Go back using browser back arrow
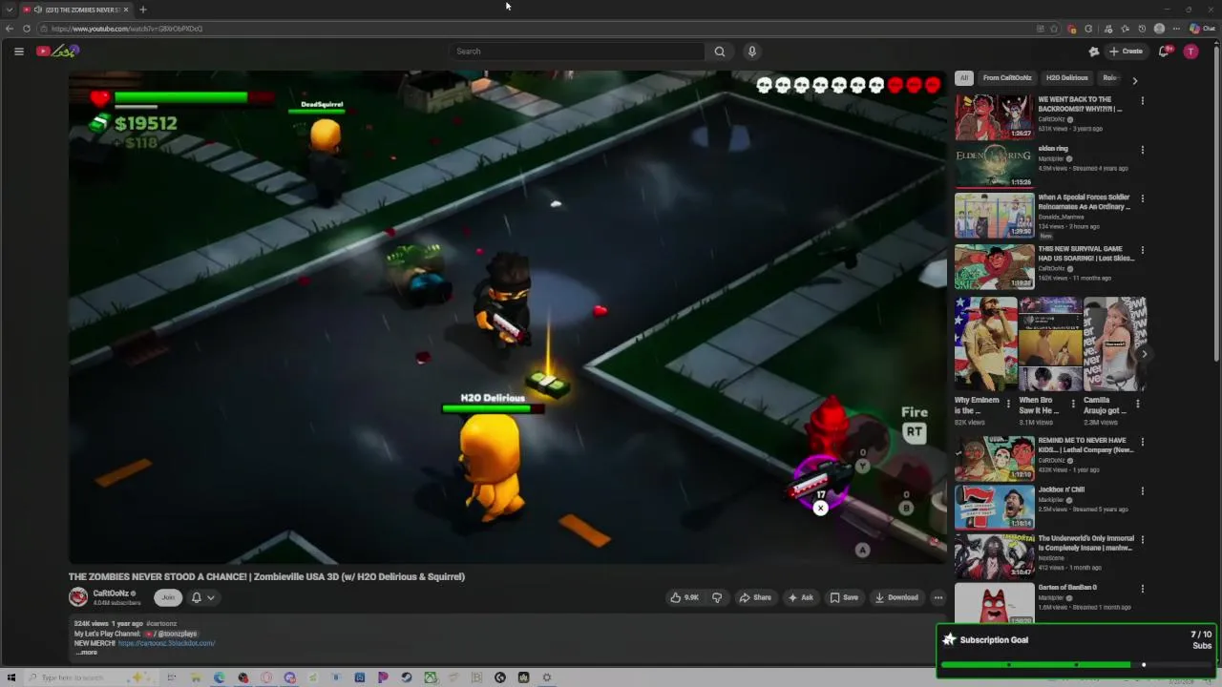The image size is (1222, 687). point(10,29)
